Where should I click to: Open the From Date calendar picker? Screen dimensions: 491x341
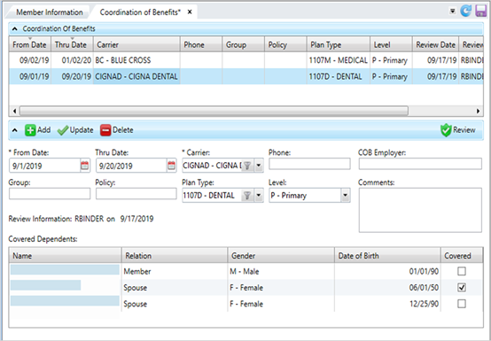pos(84,166)
